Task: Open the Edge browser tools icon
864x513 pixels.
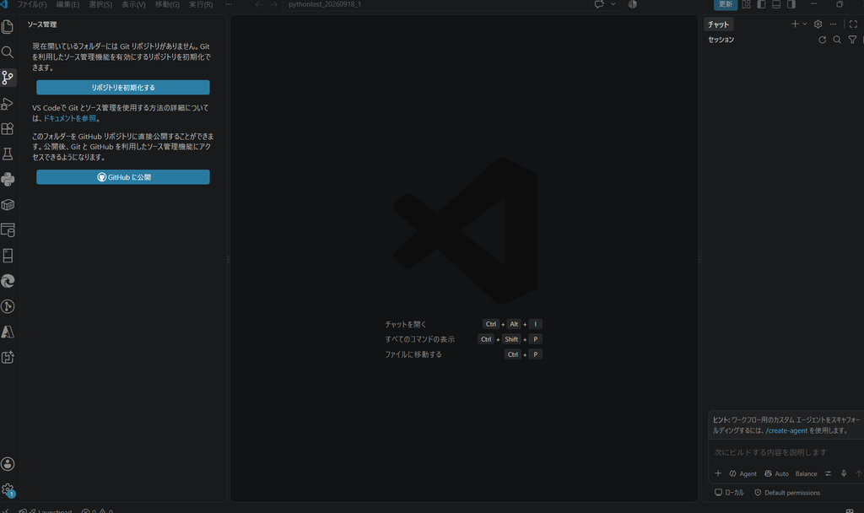Action: [x=8, y=281]
